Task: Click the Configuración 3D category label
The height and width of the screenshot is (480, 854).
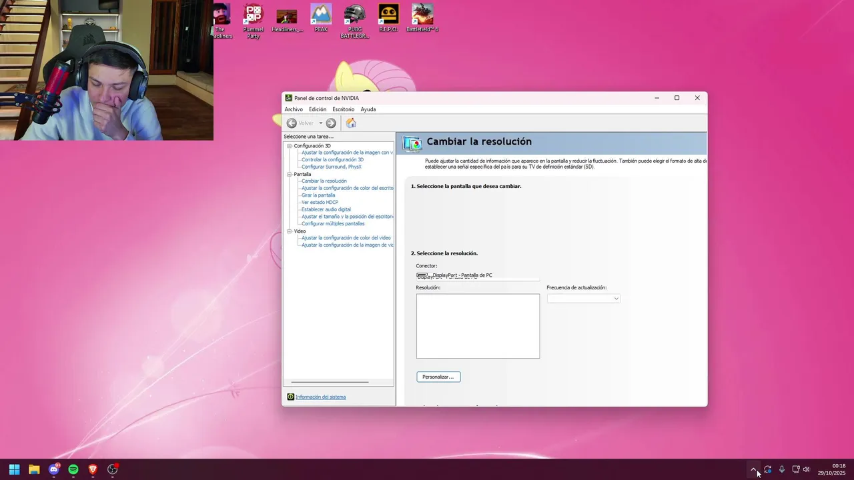Action: (312, 146)
